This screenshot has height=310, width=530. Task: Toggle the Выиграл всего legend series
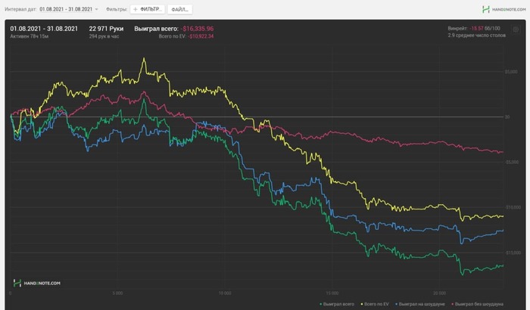point(338,304)
